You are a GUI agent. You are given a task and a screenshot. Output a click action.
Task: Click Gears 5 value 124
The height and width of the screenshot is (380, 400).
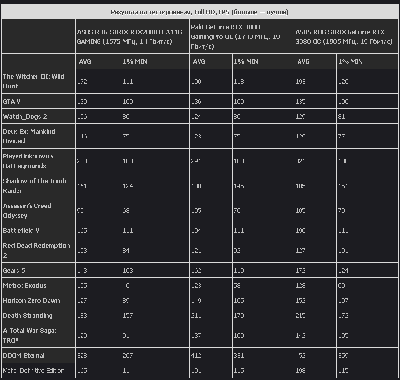(343, 271)
